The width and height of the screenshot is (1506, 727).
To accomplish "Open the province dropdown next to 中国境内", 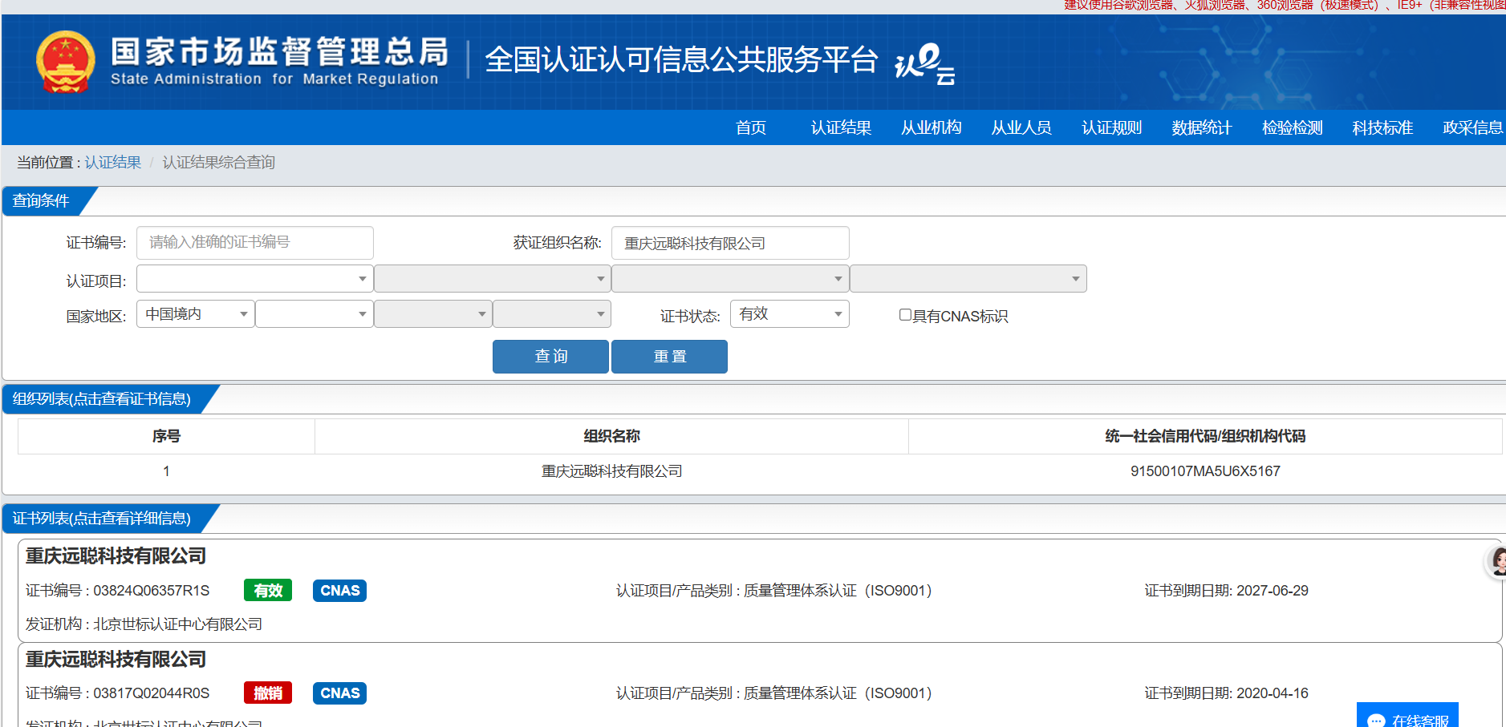I will coord(315,314).
